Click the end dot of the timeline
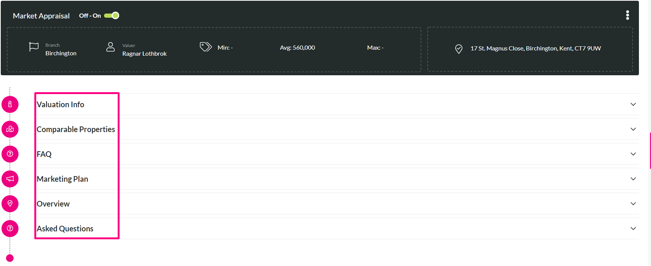This screenshot has height=266, width=651. (10, 258)
